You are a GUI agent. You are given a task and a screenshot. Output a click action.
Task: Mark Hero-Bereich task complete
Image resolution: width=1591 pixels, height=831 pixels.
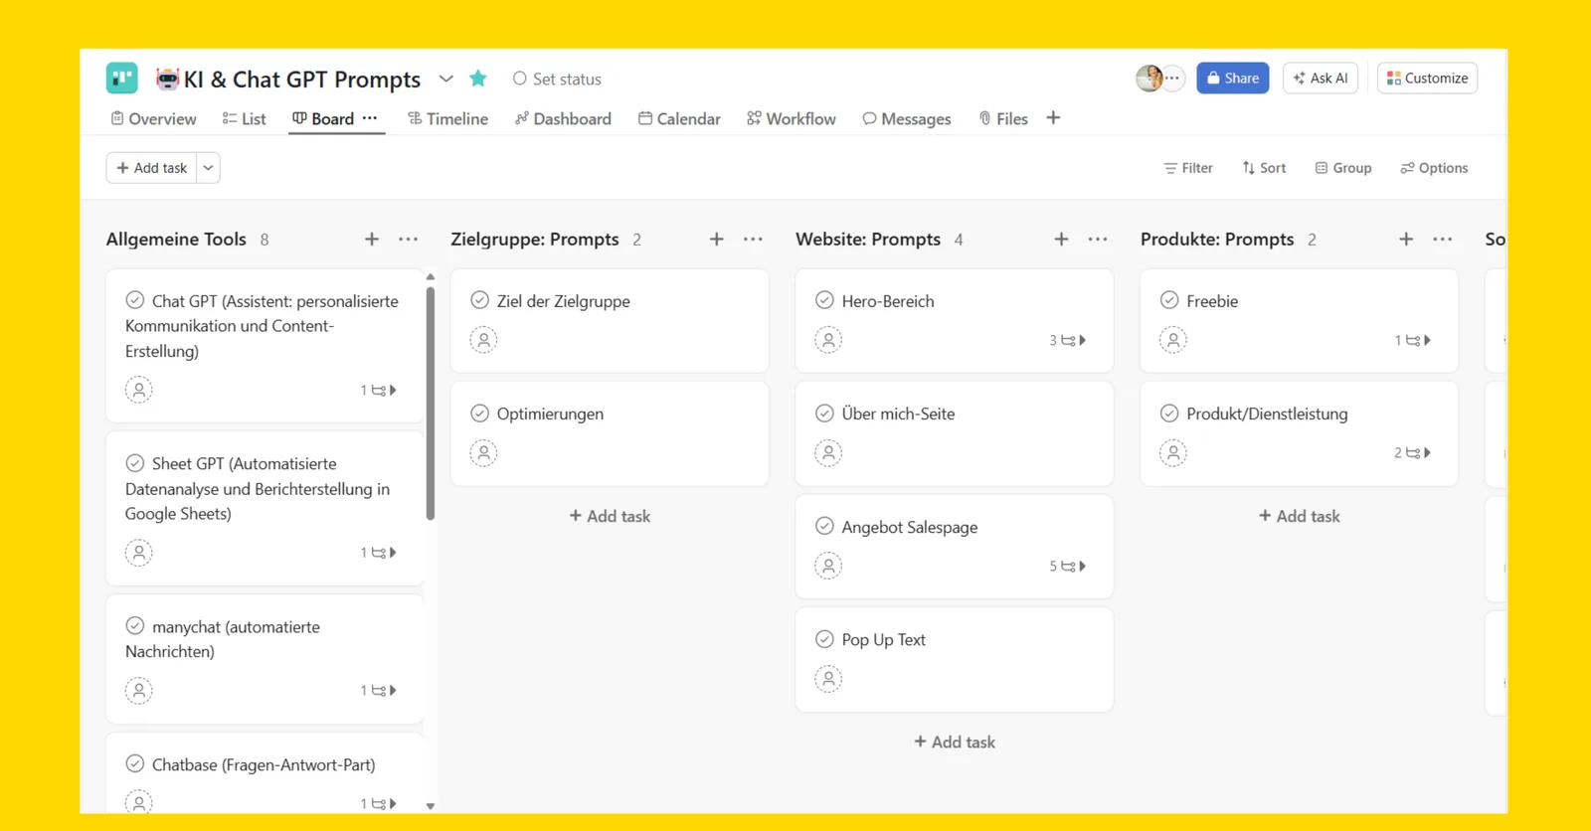824,300
